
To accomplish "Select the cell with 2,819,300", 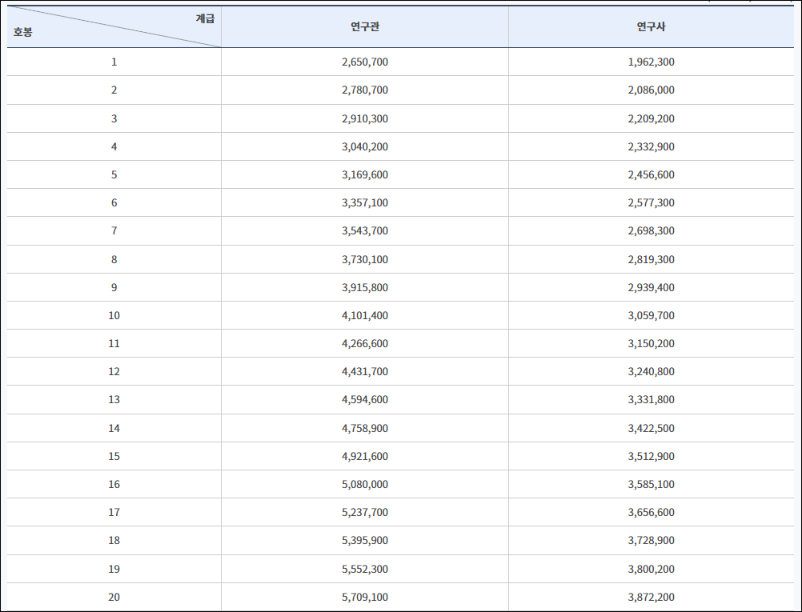I will (x=651, y=259).
